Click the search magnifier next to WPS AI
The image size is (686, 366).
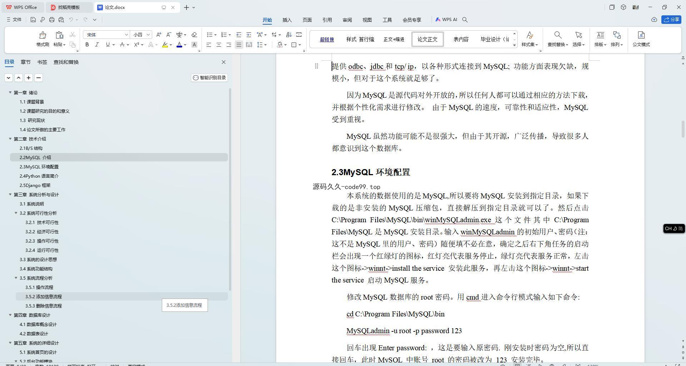pos(465,20)
